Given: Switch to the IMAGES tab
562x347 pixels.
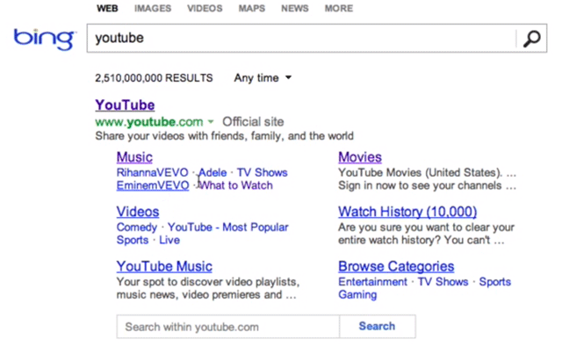Looking at the screenshot, I should [x=153, y=8].
